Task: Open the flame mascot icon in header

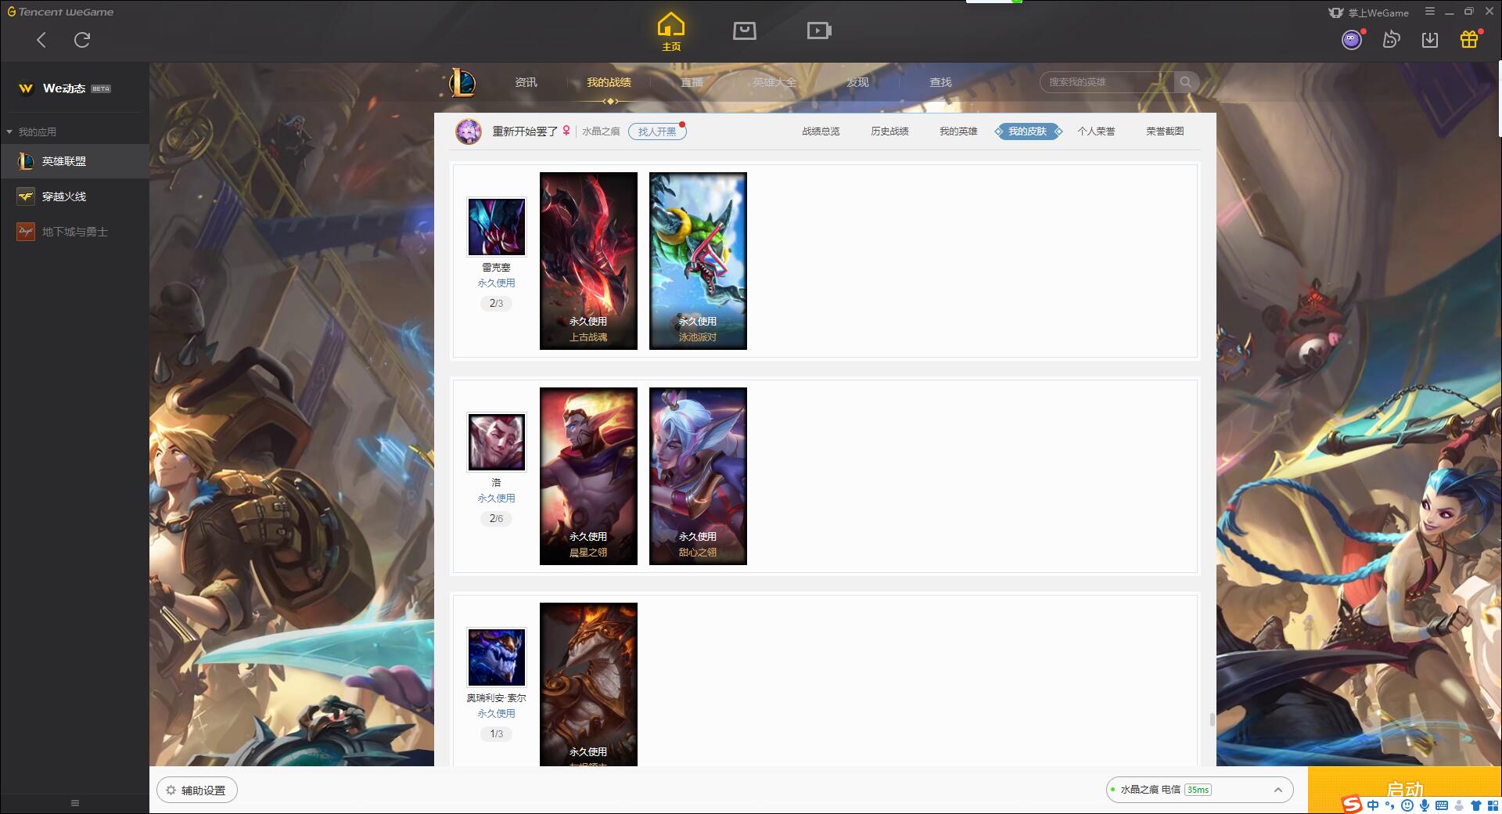Action: coord(1391,40)
